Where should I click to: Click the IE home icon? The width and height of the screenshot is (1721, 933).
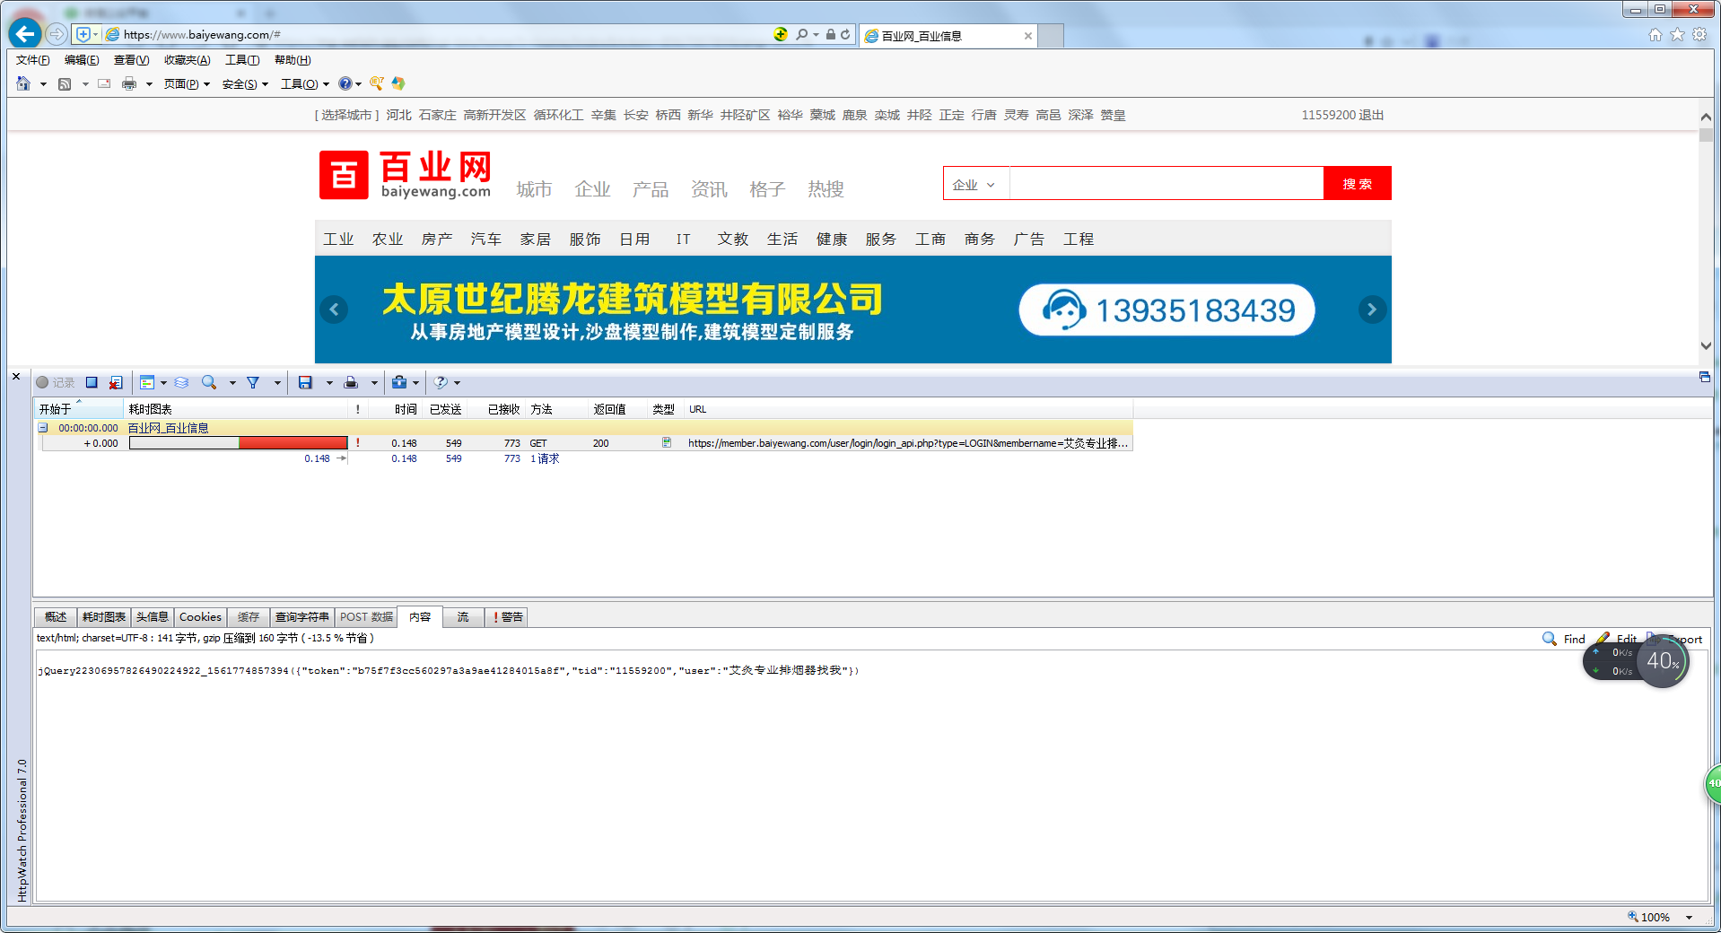(23, 84)
